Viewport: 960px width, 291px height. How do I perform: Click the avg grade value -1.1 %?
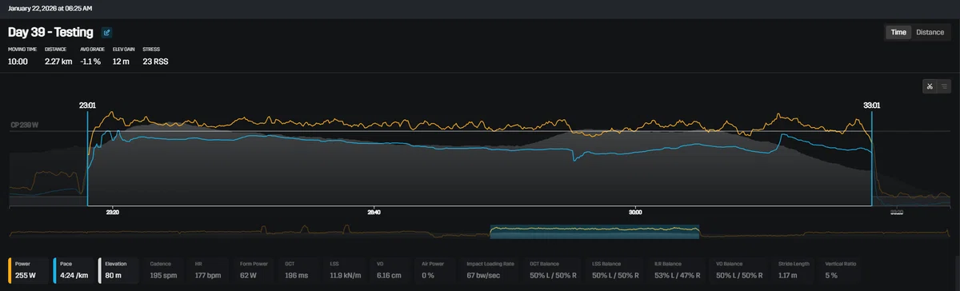(91, 62)
